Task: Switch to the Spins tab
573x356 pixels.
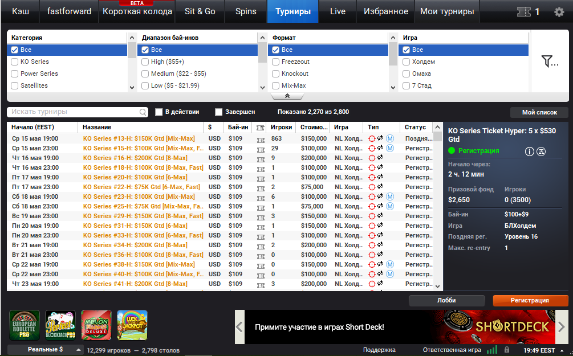Action: [246, 11]
